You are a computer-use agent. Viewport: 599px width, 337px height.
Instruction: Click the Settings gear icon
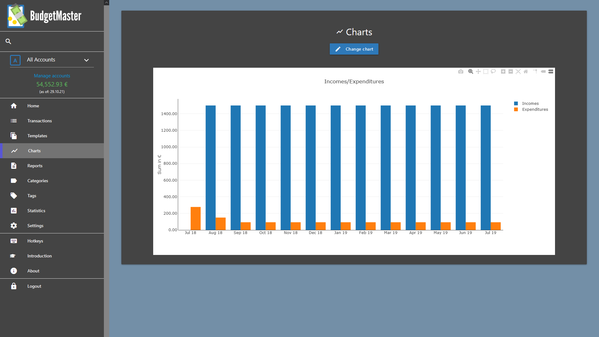14,226
